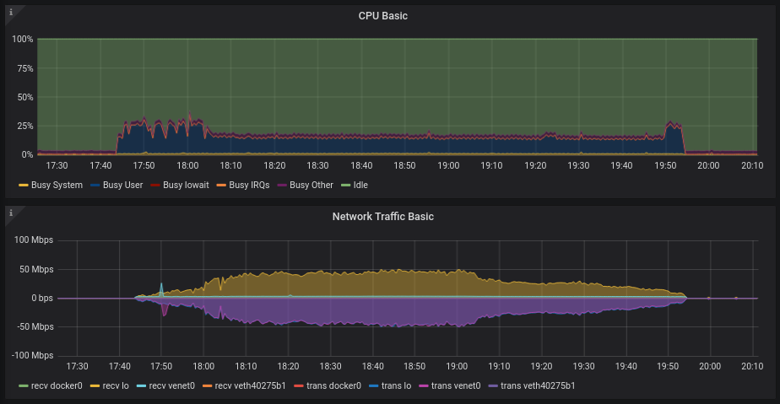780x404 pixels.
Task: Toggle the Busy User legend series
Action: [122, 185]
